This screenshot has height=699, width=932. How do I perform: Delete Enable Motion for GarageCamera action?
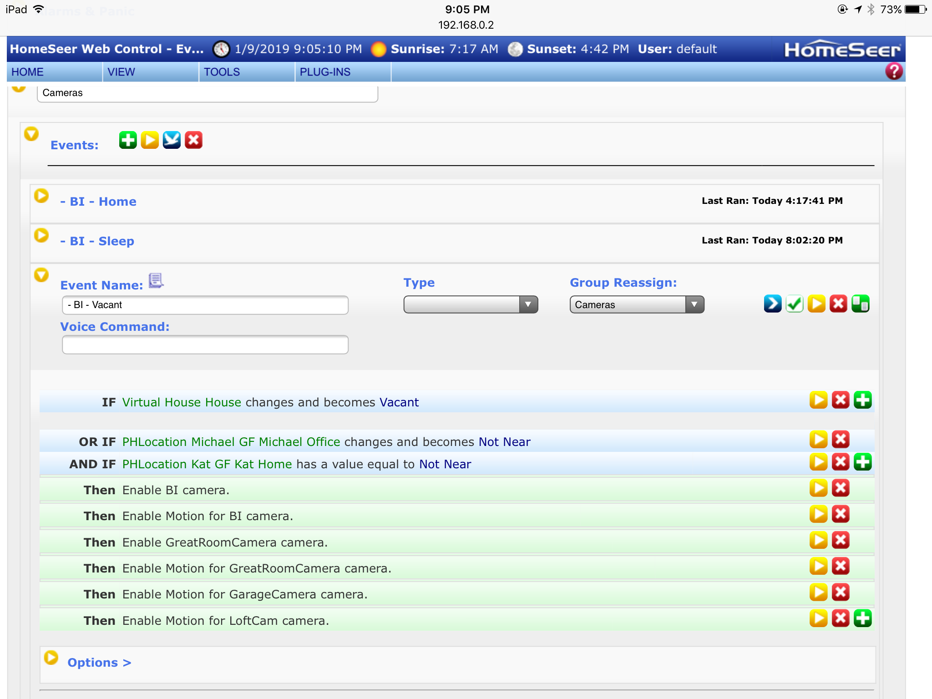841,592
